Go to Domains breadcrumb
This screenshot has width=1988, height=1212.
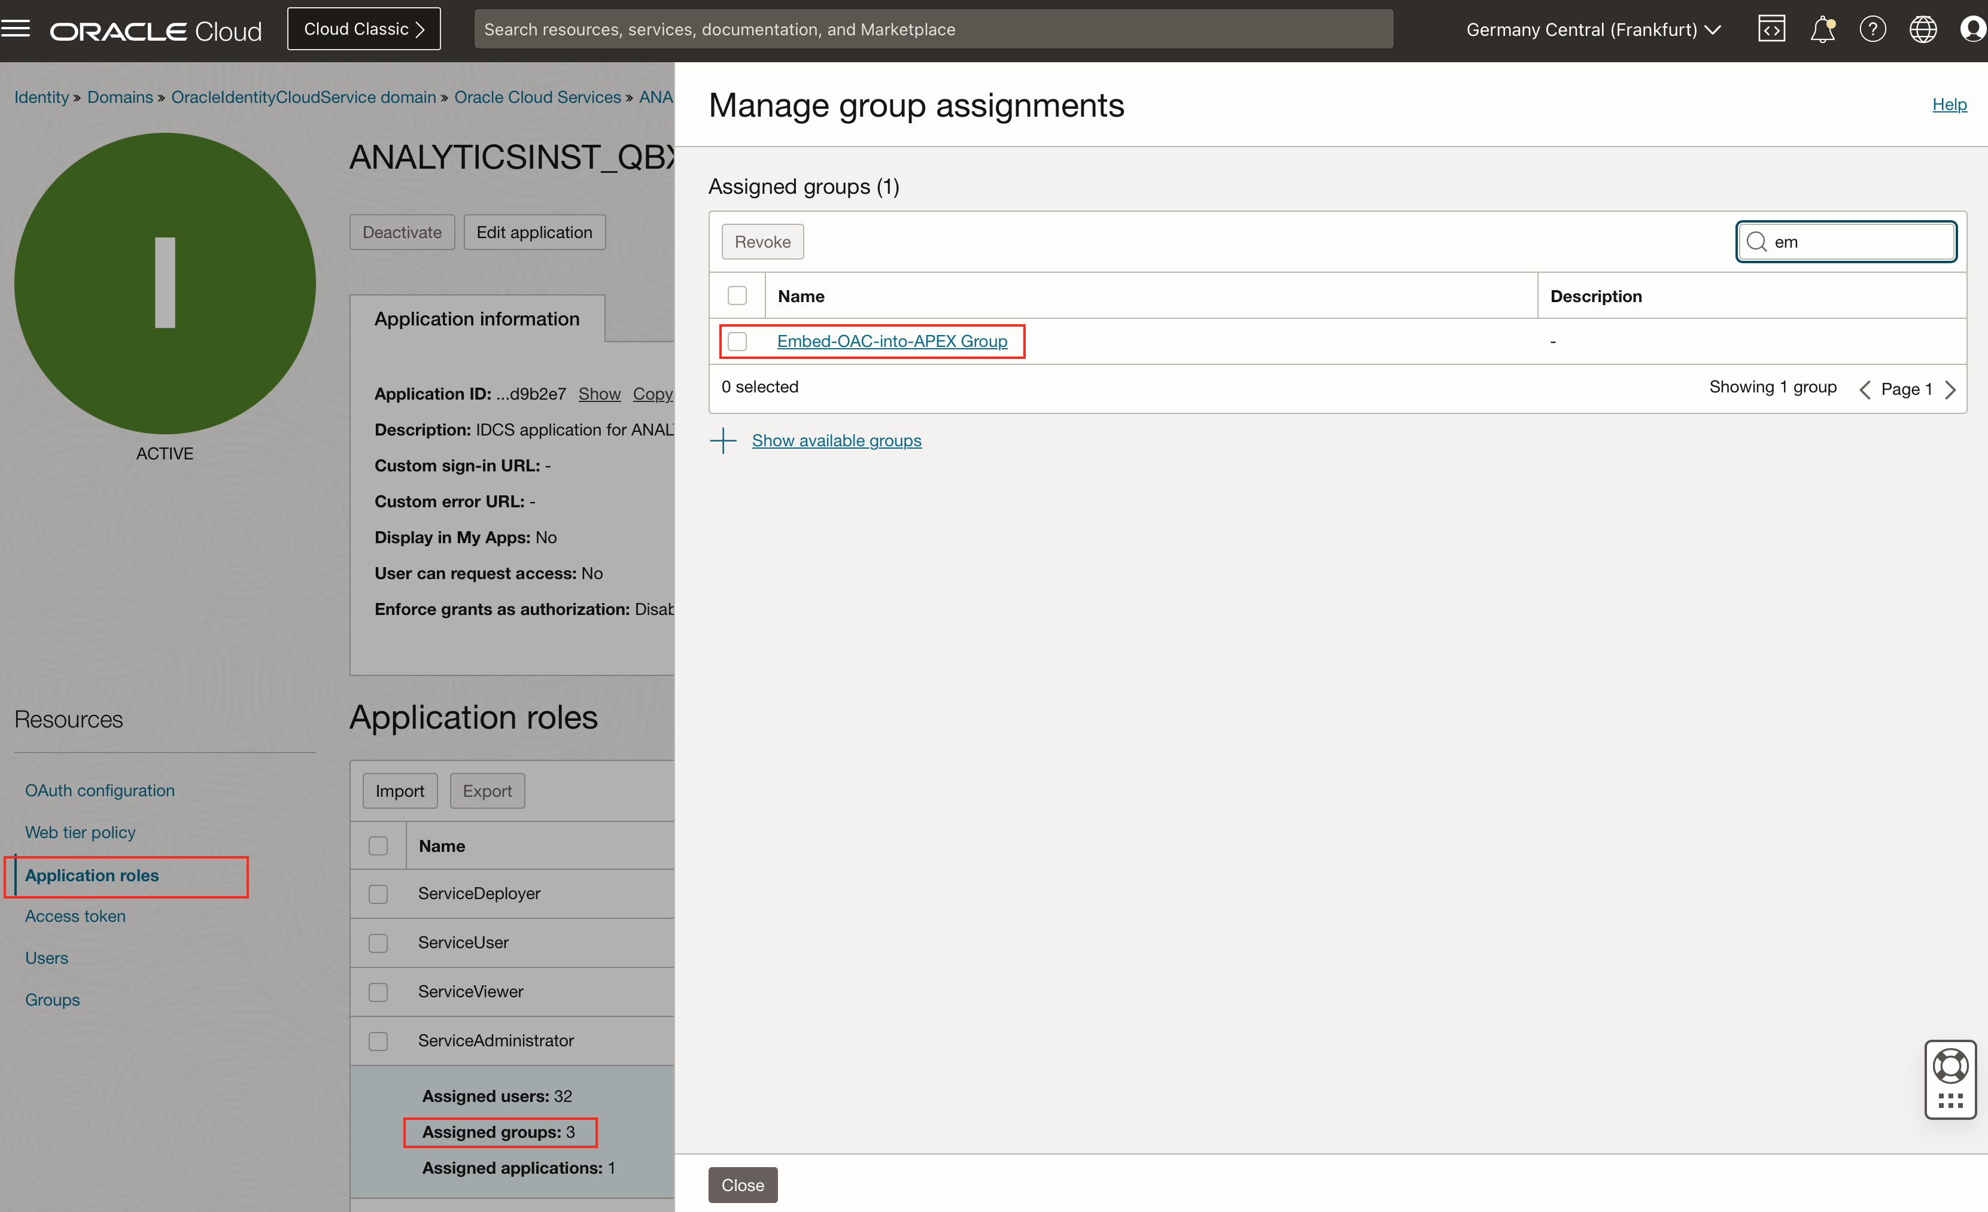(120, 97)
